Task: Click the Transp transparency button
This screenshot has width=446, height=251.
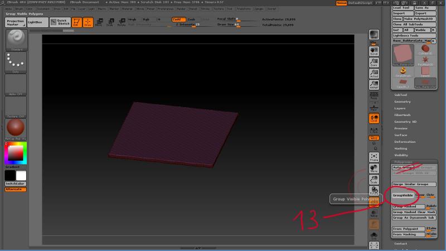Action: tap(374, 213)
